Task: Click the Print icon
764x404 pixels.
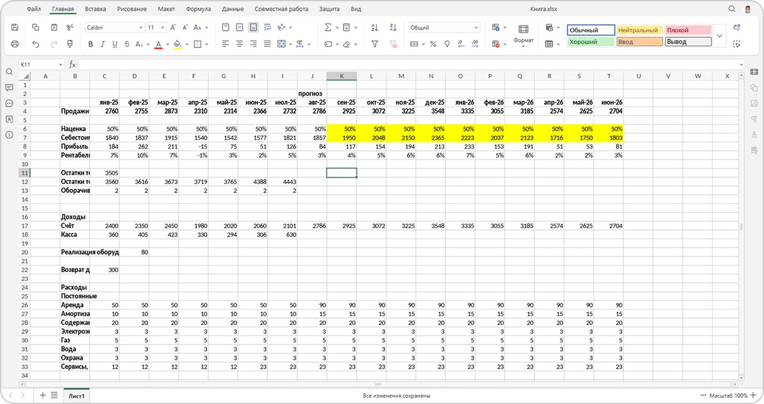Action: coord(15,44)
